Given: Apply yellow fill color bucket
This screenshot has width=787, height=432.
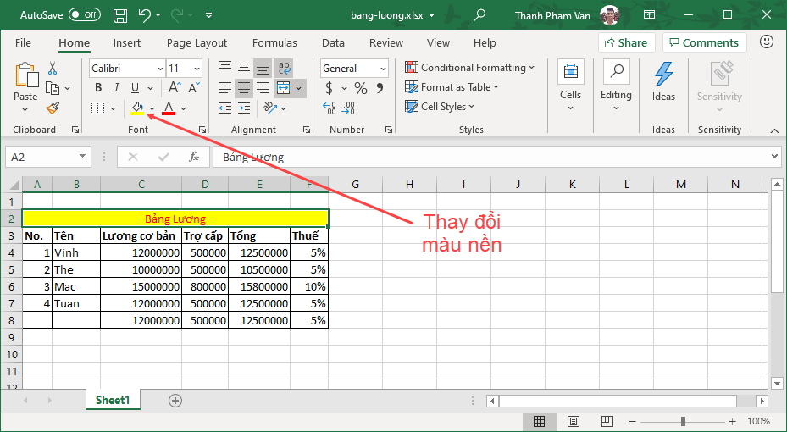Looking at the screenshot, I should (137, 108).
